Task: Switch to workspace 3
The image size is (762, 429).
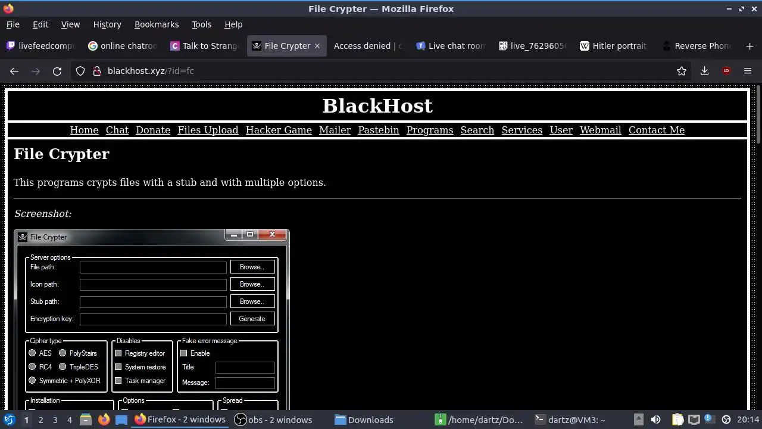Action: [55, 419]
